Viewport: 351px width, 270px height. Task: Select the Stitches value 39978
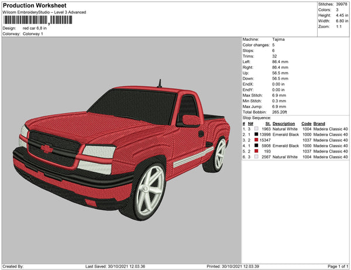[342, 4]
